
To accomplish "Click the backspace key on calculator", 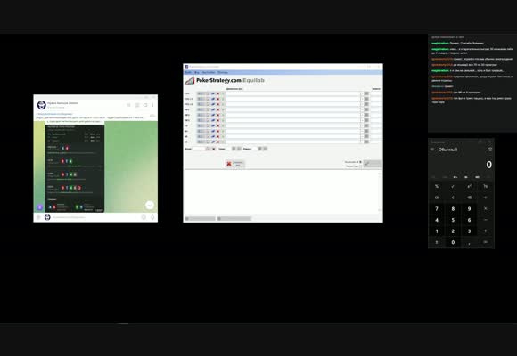I will pyautogui.click(x=469, y=198).
